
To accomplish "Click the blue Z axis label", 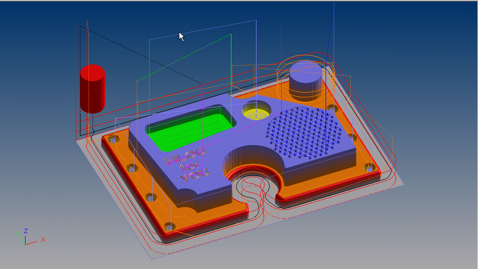I will coord(25,230).
